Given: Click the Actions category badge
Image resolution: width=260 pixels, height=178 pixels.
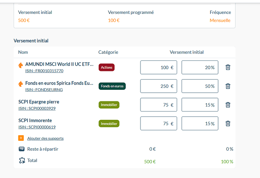Looking at the screenshot, I should pyautogui.click(x=107, y=67).
